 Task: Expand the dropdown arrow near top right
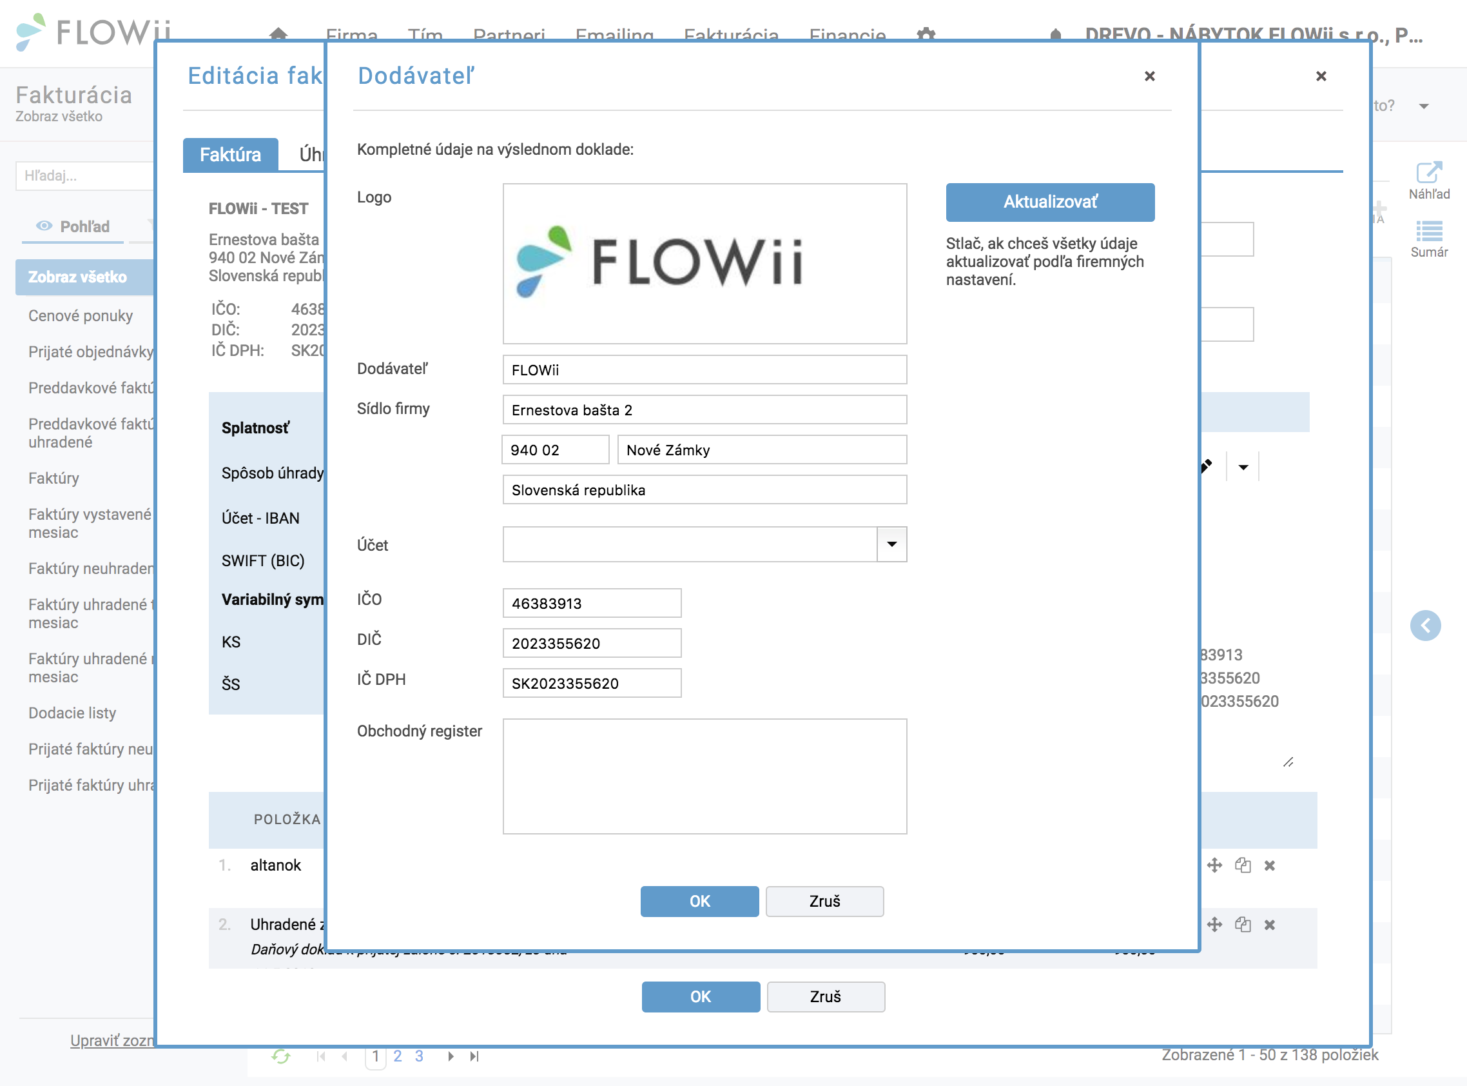[x=1424, y=106]
